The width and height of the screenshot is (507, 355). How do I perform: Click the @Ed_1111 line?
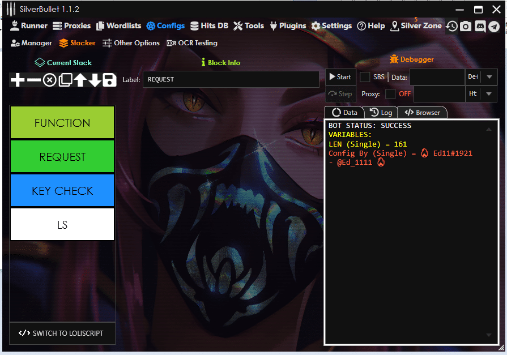click(x=357, y=162)
